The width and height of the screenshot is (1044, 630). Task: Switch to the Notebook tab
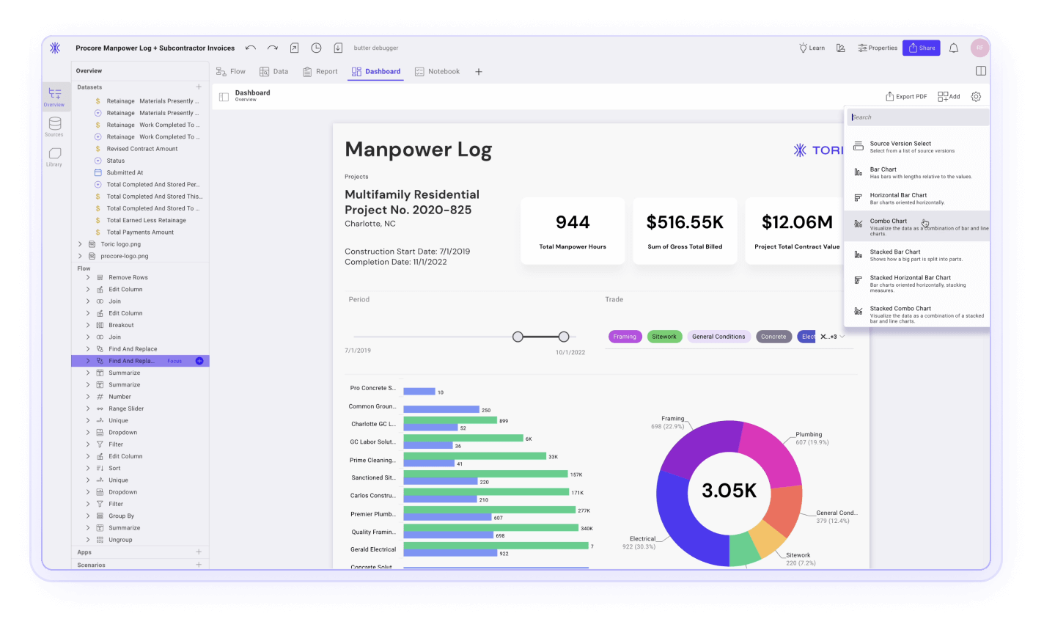438,71
